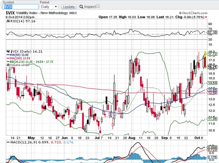Click the Aug label on date axis
The width and height of the screenshot is (219, 163).
[x=132, y=138]
